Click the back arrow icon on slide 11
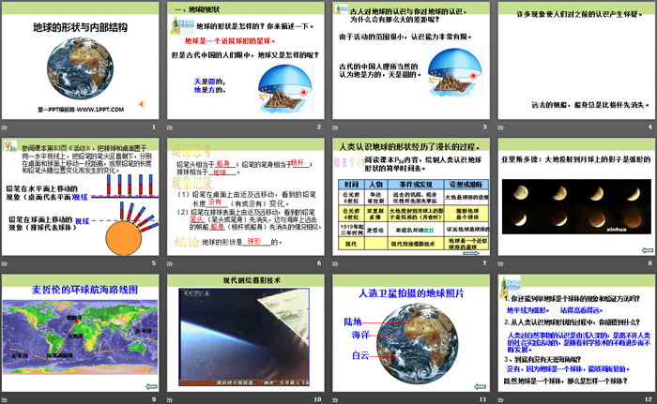Image resolution: width=657 pixels, height=404 pixels. point(481,386)
